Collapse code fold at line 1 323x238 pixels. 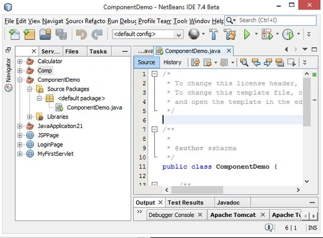coord(154,74)
